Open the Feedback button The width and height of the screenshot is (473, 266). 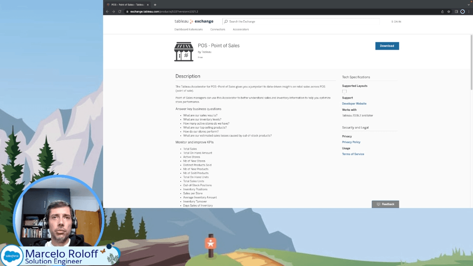point(385,204)
